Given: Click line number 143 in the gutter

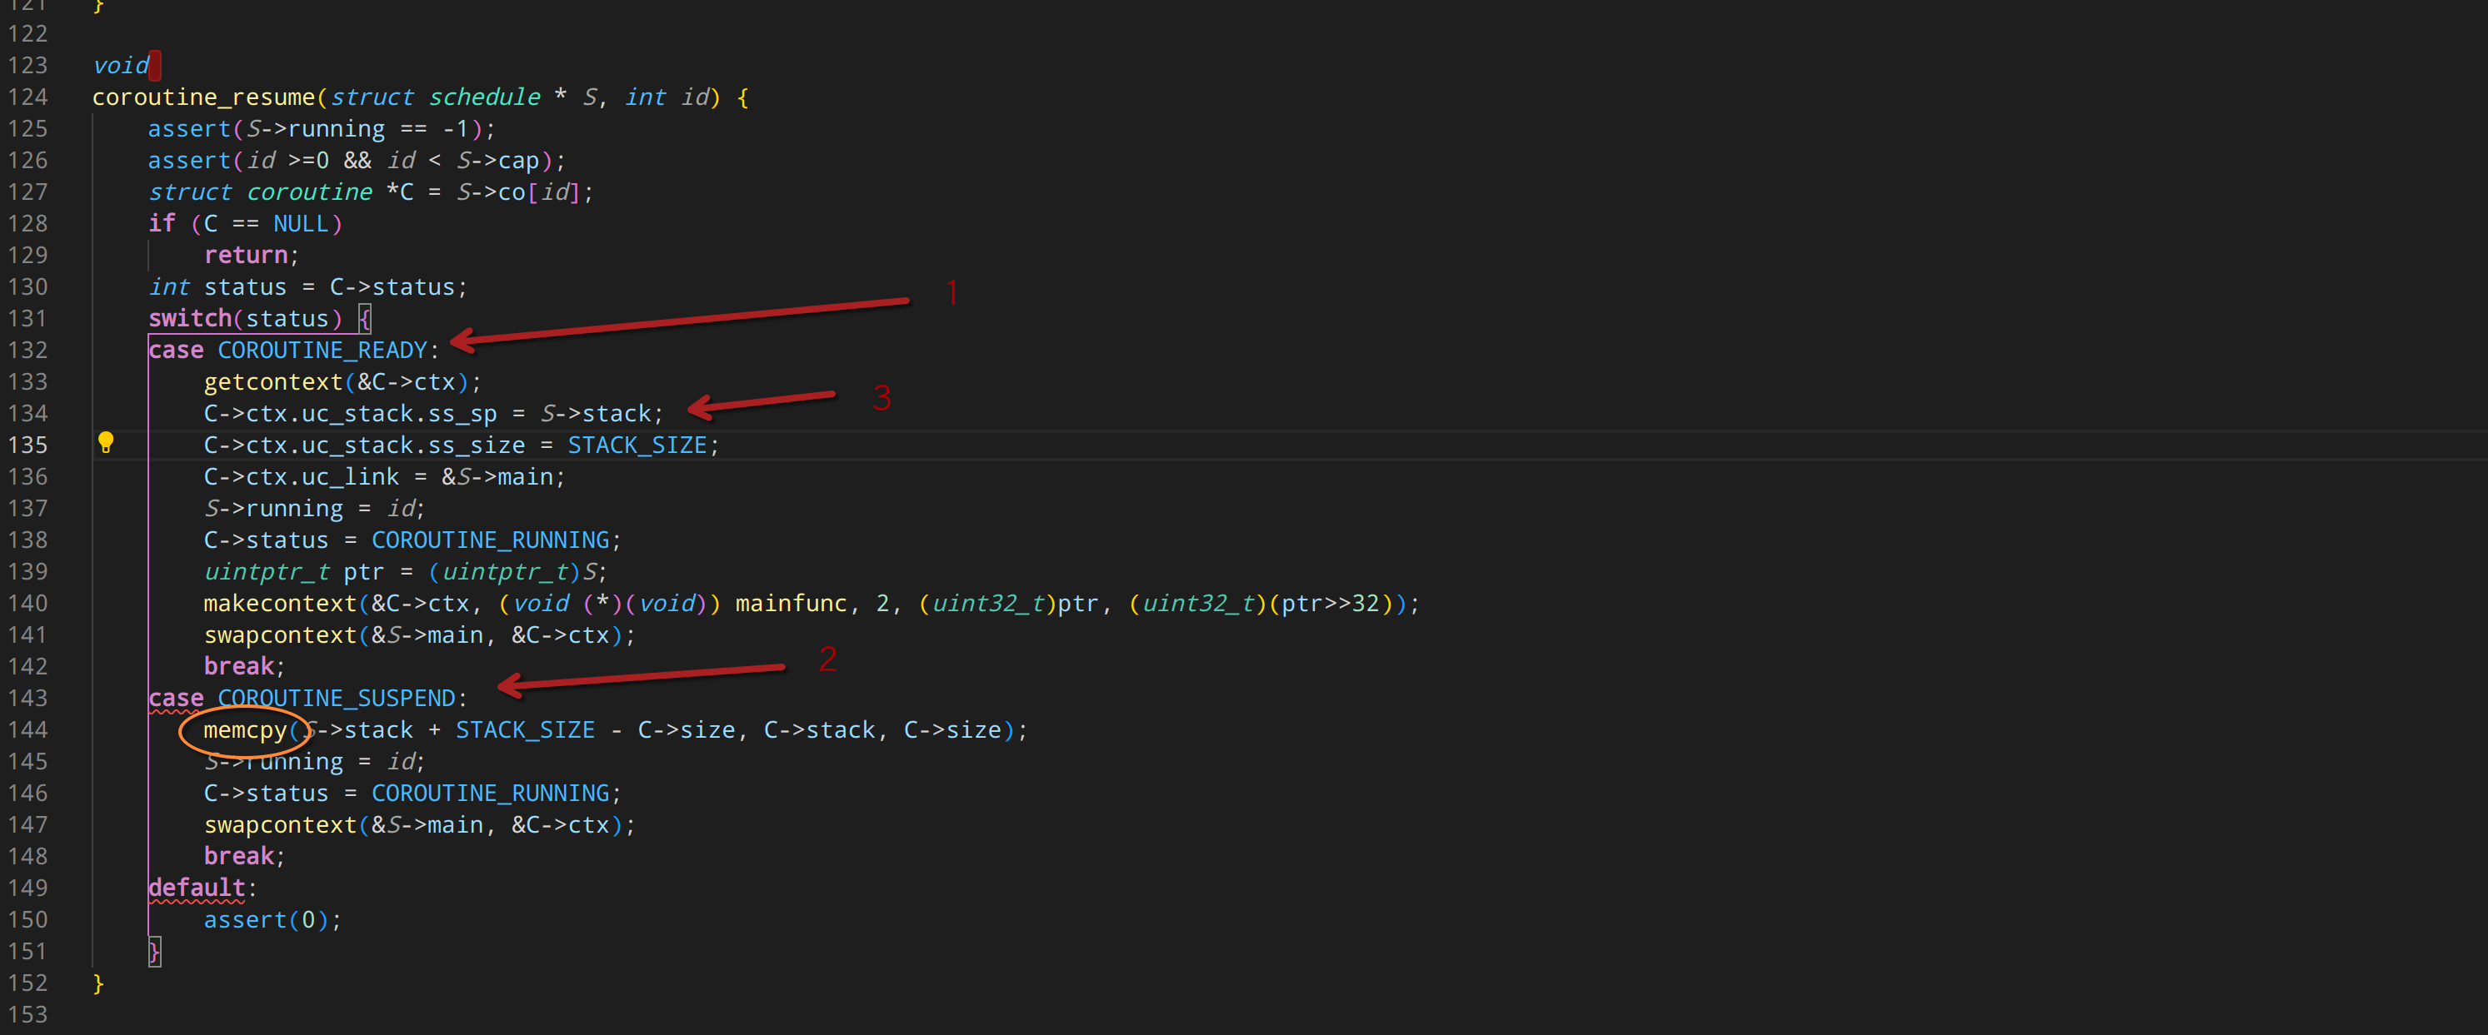Looking at the screenshot, I should click(28, 698).
